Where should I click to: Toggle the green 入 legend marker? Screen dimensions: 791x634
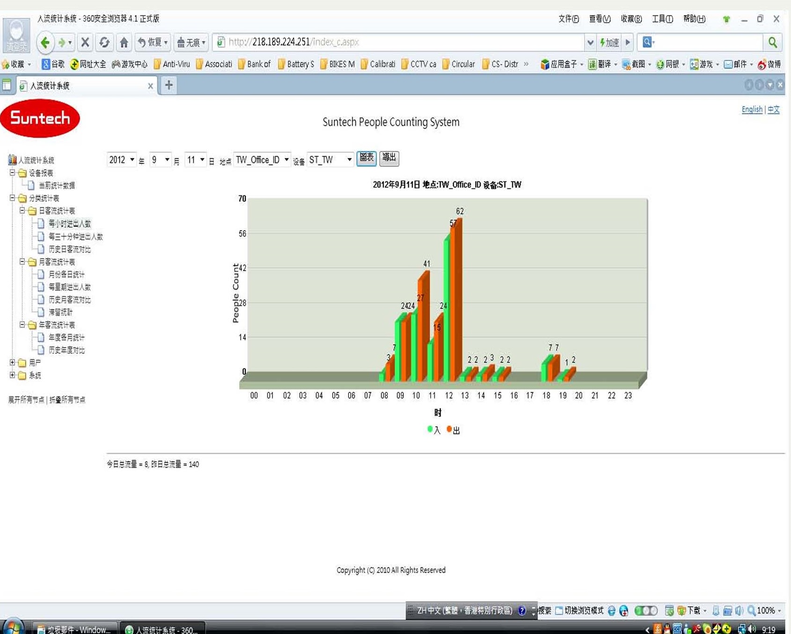(430, 429)
